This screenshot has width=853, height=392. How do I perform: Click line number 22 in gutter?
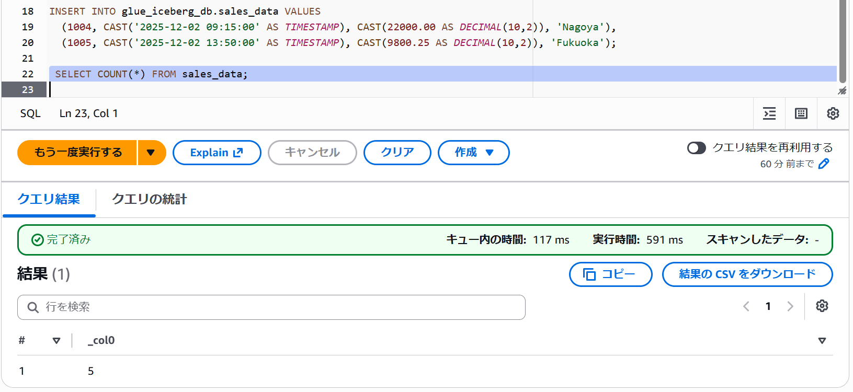coord(28,74)
